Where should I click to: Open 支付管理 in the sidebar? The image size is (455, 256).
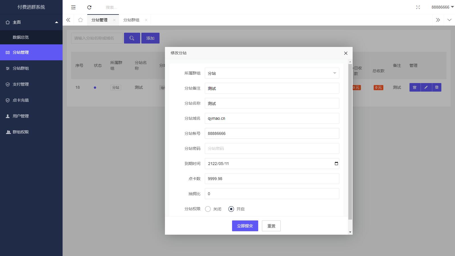point(21,84)
